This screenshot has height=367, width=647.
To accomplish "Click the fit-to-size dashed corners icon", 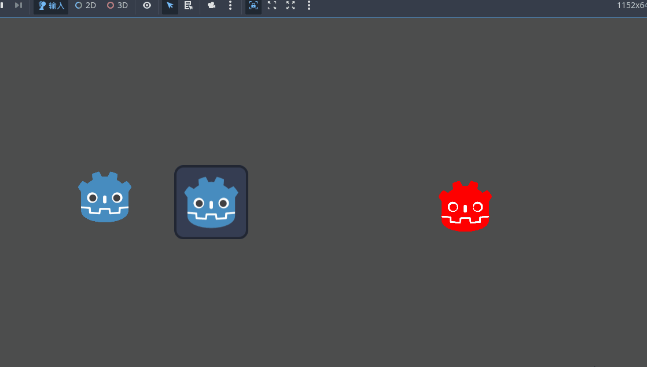I will pos(272,5).
